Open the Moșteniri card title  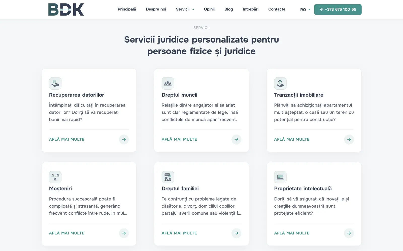tap(60, 189)
